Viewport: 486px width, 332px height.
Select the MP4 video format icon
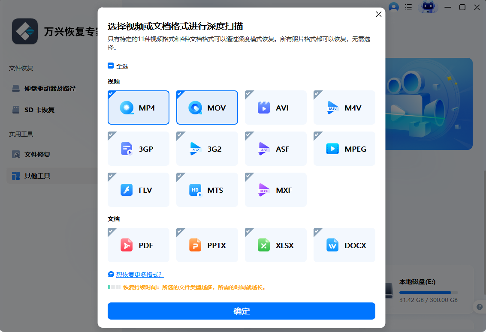pyautogui.click(x=138, y=108)
